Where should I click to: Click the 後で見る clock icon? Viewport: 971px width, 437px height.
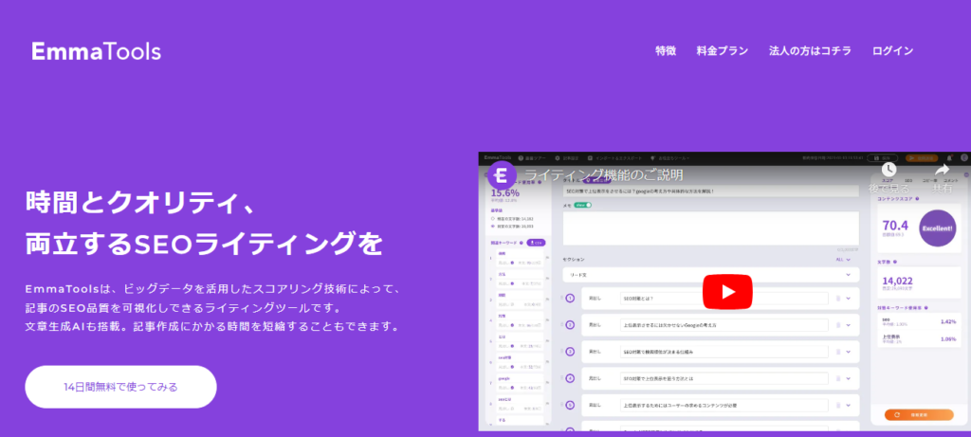click(x=889, y=169)
